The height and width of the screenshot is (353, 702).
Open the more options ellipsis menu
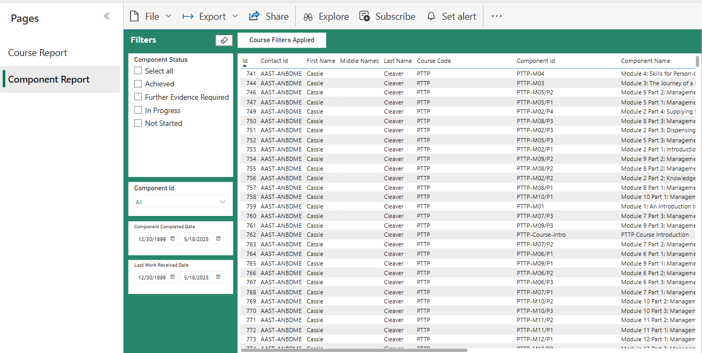coord(497,17)
